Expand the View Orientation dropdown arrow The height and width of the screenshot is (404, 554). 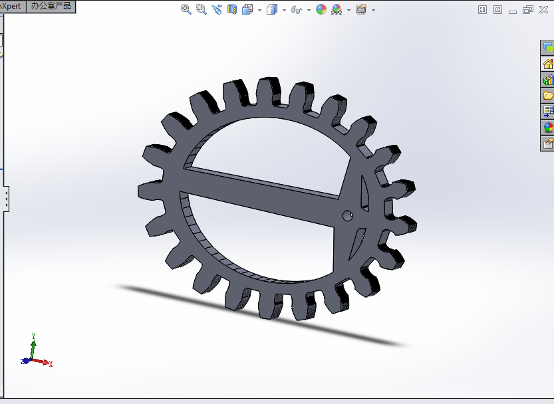point(259,10)
